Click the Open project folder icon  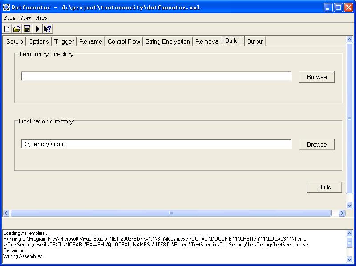coord(17,29)
